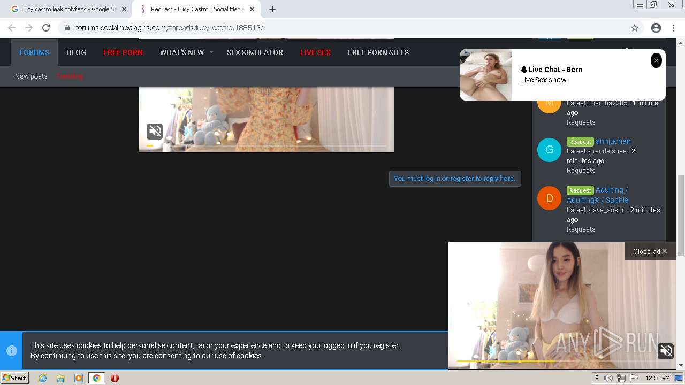Open the Adulting / AdultingX / Sophie thread

point(598,195)
